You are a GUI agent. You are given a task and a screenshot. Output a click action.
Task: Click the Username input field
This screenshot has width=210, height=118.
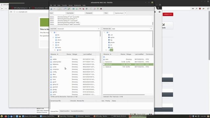(79, 13)
